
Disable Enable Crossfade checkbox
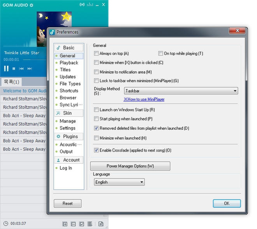[x=96, y=150]
